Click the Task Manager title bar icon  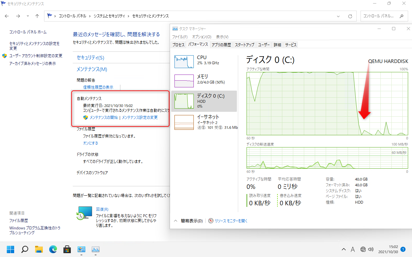click(x=175, y=29)
